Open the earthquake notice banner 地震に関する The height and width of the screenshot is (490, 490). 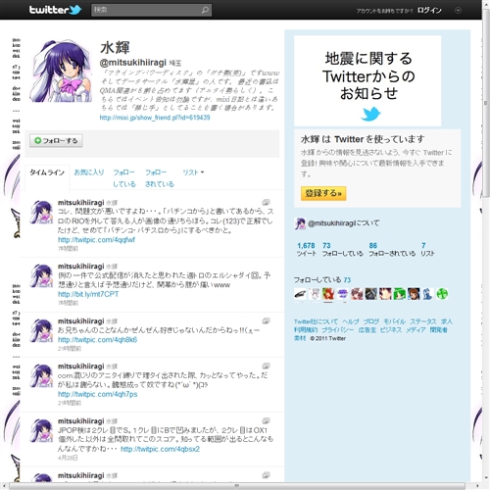(x=367, y=80)
